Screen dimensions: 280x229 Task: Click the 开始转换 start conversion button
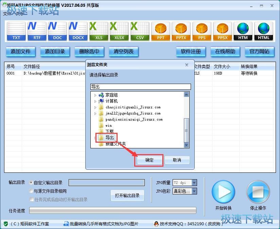pos(224,192)
